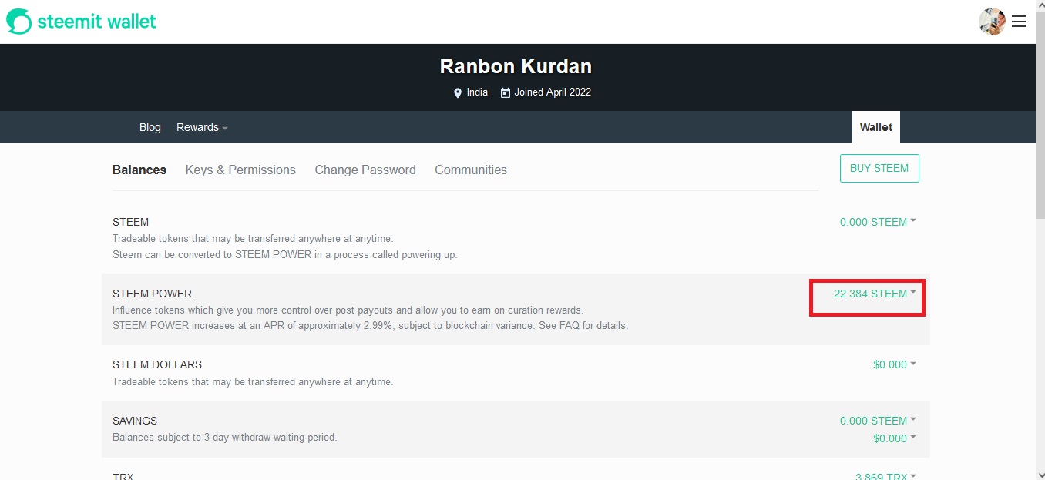Click the Ranbon Kurdan profile name
Viewport: 1045px width, 480px height.
516,66
